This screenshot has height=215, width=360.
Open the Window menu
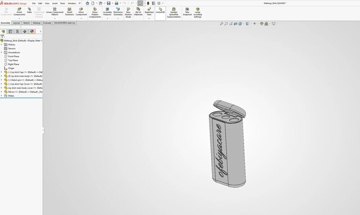[x=72, y=3]
